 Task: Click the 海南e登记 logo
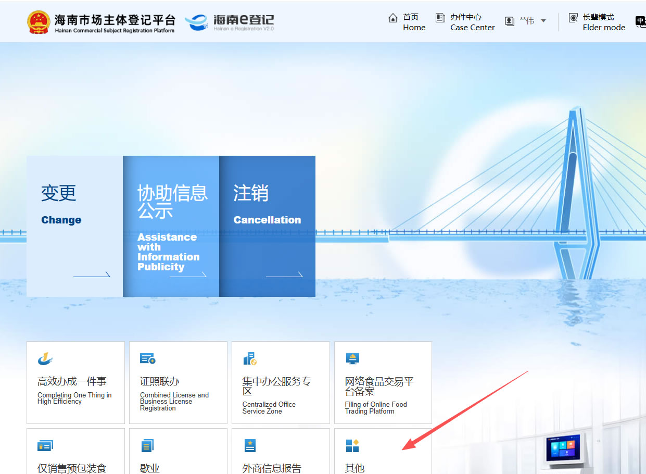click(x=230, y=22)
